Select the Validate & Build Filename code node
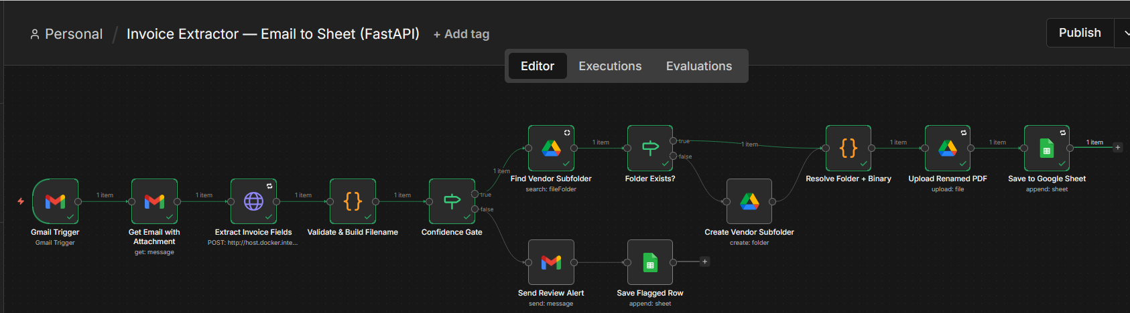 tap(353, 201)
